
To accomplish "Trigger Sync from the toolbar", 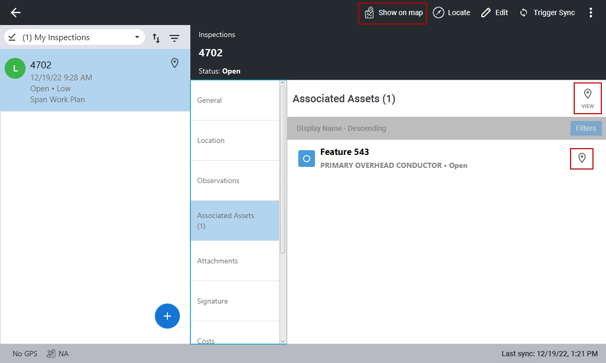I will (547, 13).
